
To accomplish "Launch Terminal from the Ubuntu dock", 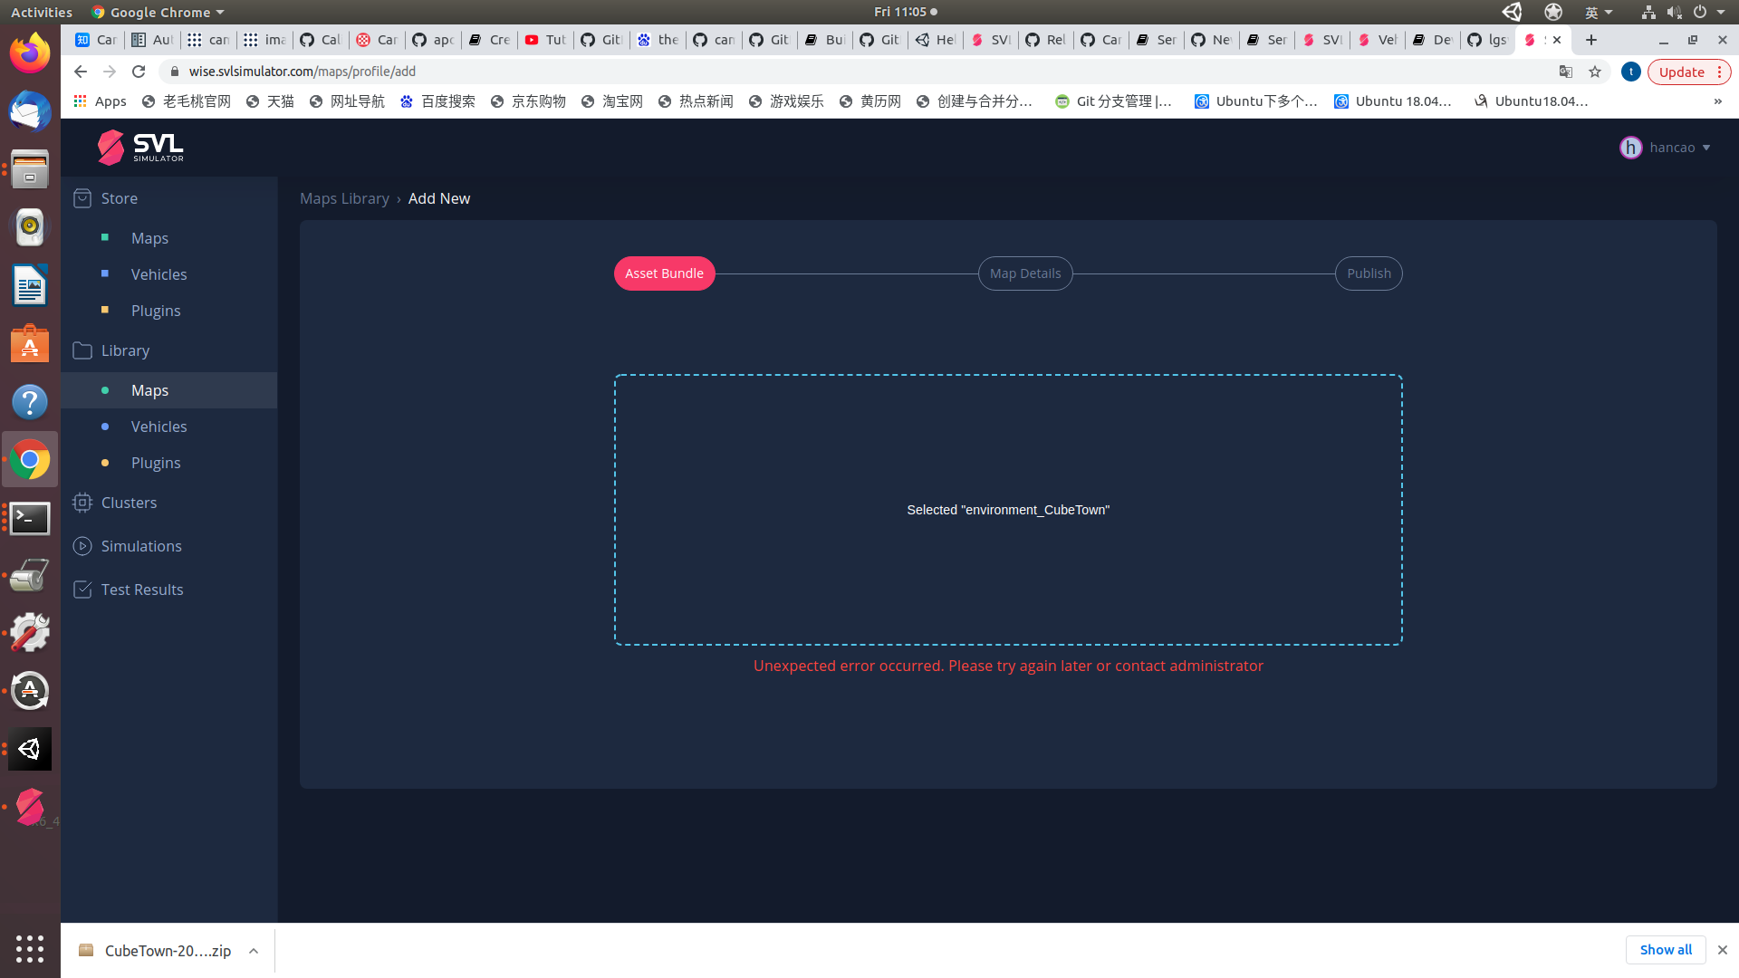I will pyautogui.click(x=30, y=518).
